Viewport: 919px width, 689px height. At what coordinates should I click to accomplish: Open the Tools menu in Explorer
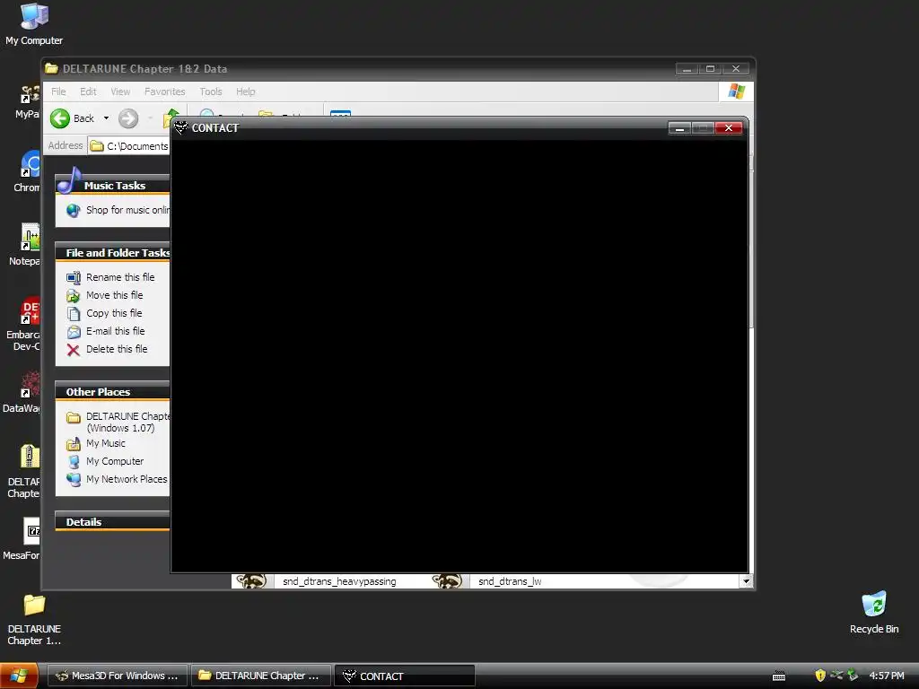click(x=210, y=92)
